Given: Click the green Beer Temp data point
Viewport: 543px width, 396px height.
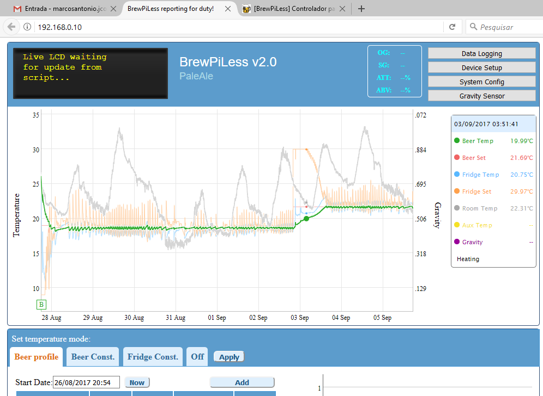Looking at the screenshot, I should 306,218.
